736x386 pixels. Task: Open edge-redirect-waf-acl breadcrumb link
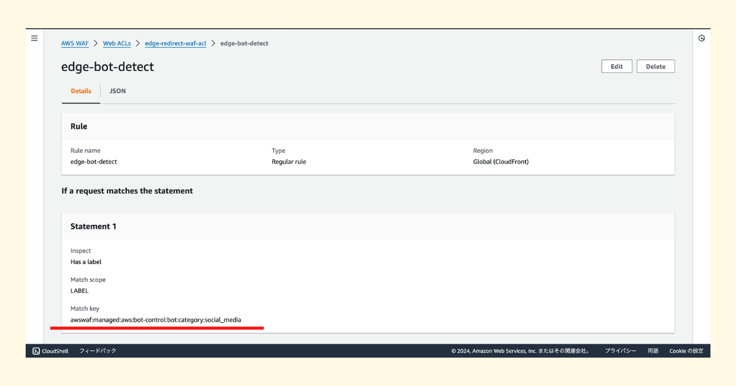pyautogui.click(x=175, y=44)
